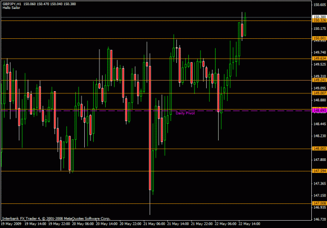Select the orange 149.241 price label

(x=319, y=80)
